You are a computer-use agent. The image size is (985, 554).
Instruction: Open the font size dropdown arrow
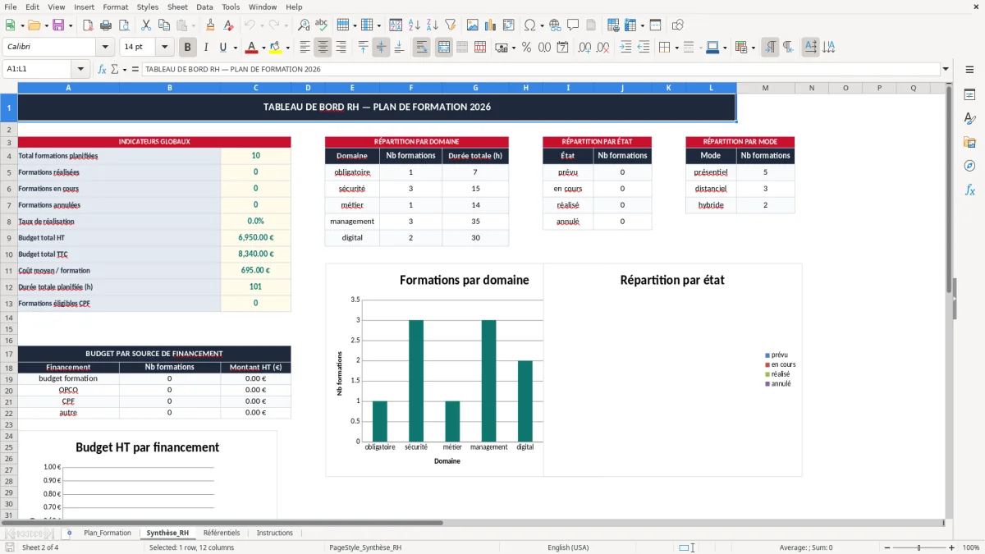tap(164, 48)
